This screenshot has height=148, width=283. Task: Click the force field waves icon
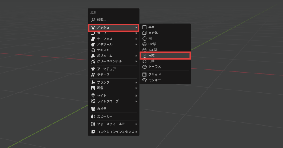(x=93, y=124)
